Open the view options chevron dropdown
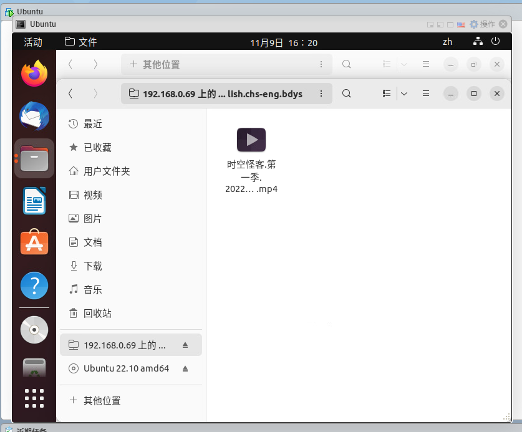Viewport: 522px width, 432px height. pyautogui.click(x=404, y=93)
